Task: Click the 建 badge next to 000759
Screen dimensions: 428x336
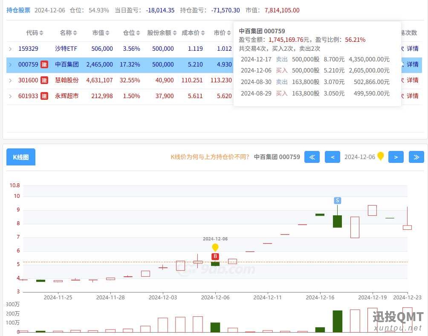Action: 44,65
